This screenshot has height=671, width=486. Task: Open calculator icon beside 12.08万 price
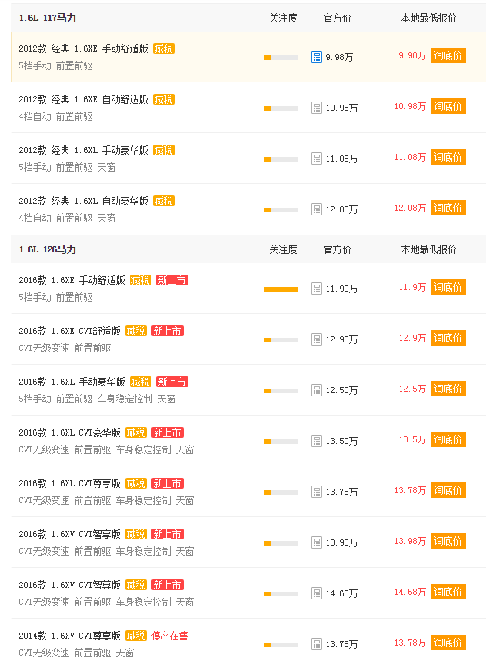[317, 209]
